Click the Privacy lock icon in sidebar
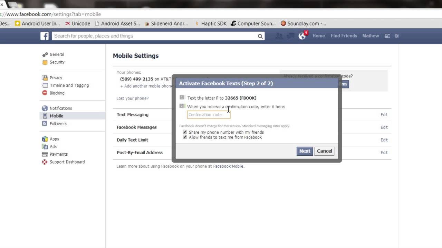Image resolution: width=442 pixels, height=248 pixels. point(45,78)
